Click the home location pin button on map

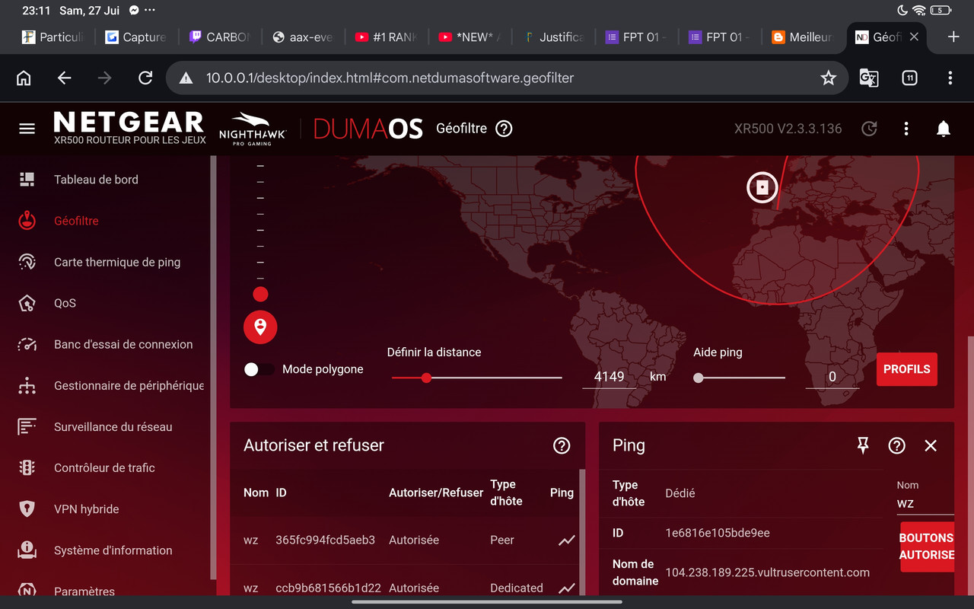[260, 327]
